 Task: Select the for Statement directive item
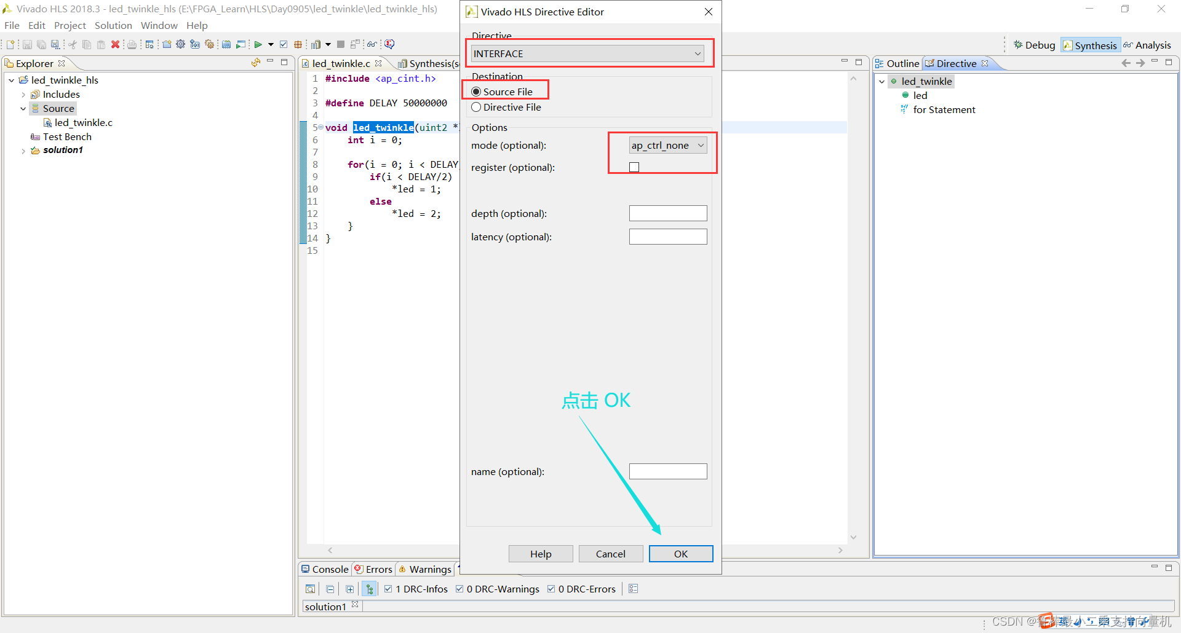pos(938,109)
